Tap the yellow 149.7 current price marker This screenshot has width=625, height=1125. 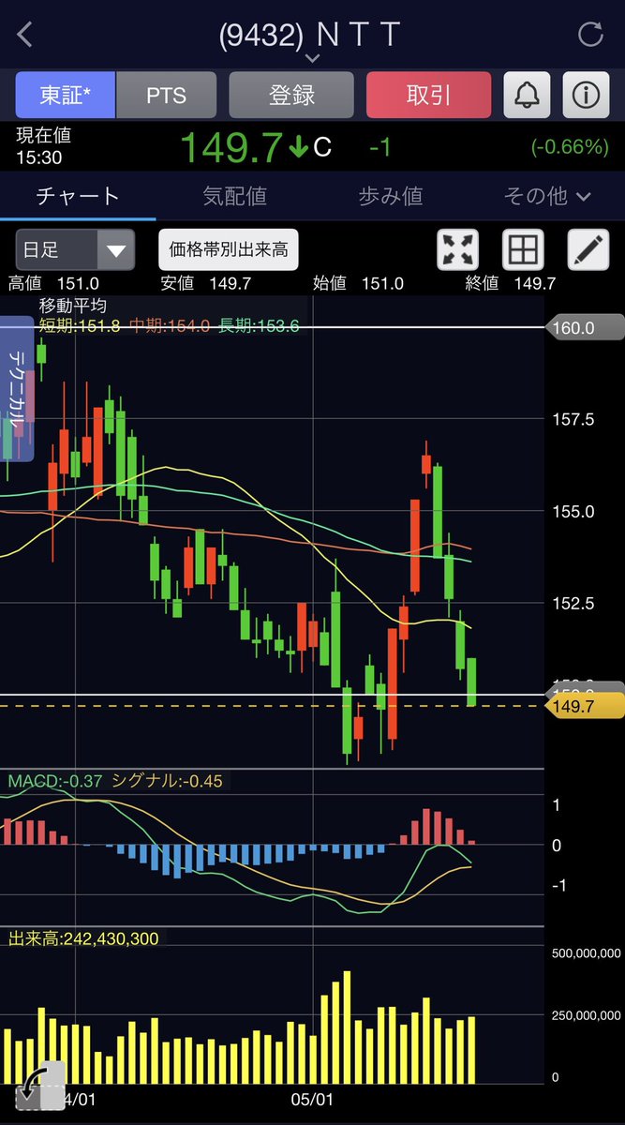(x=584, y=706)
